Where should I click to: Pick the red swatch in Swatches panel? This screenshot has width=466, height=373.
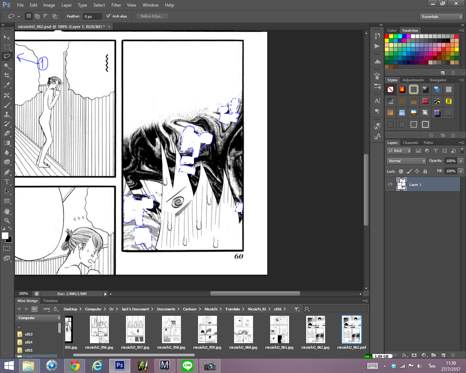387,36
